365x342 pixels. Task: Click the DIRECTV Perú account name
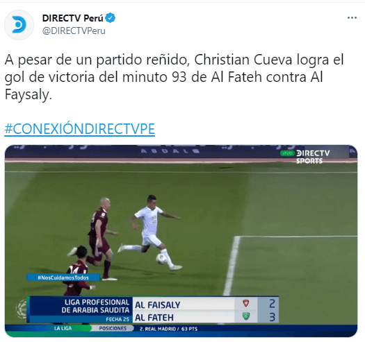pyautogui.click(x=72, y=18)
